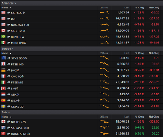Open the popout window icon for BOVESPA
163x137 pixels.
tap(9, 37)
